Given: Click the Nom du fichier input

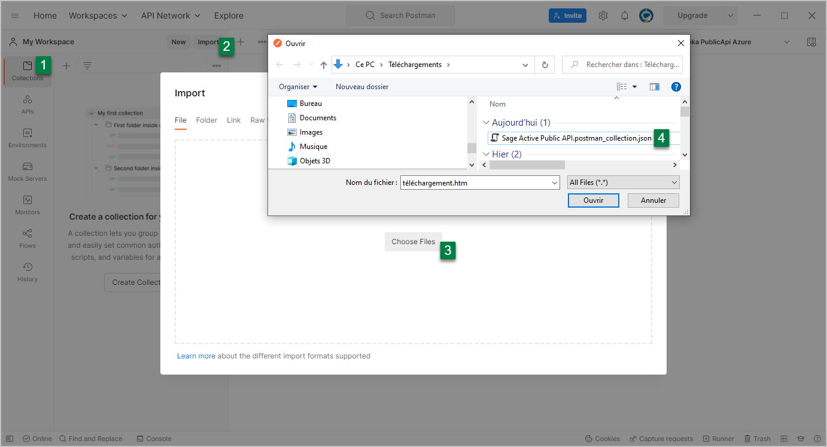Looking at the screenshot, I should [x=480, y=183].
